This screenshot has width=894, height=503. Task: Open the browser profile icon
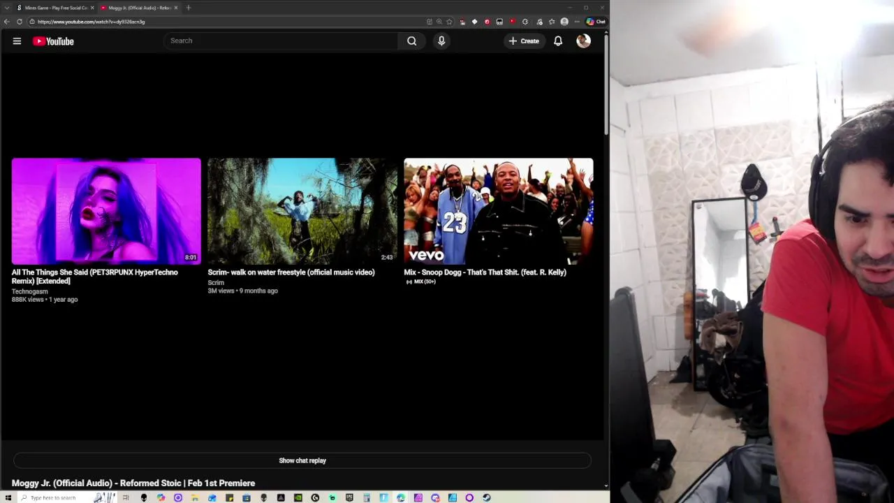(564, 22)
